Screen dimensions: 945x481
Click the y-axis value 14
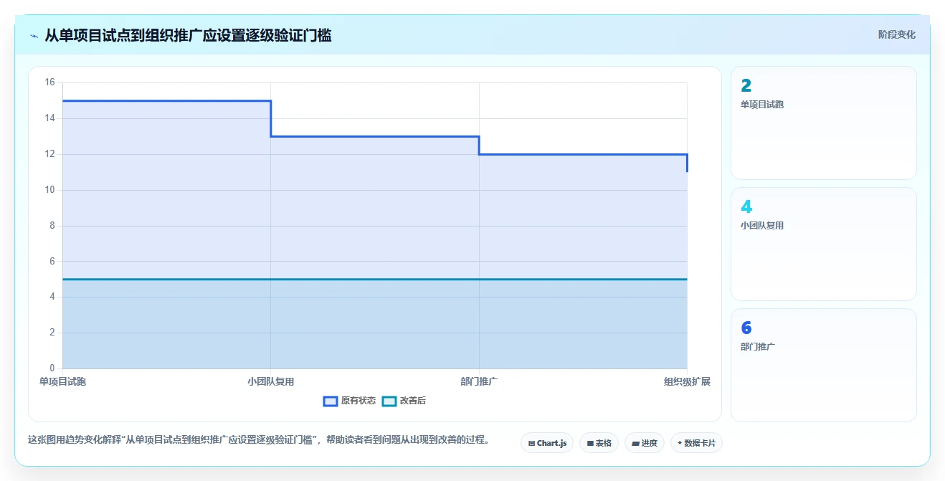point(49,118)
